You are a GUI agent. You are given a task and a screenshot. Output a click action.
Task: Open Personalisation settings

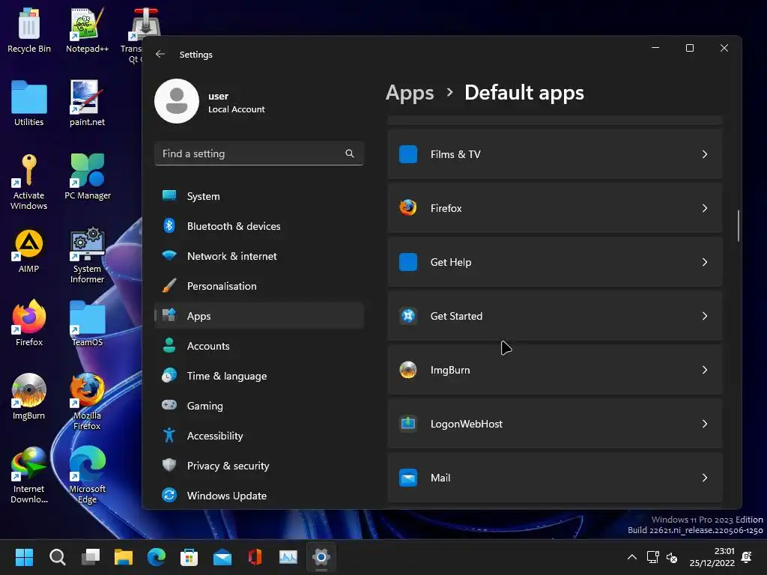point(258,286)
